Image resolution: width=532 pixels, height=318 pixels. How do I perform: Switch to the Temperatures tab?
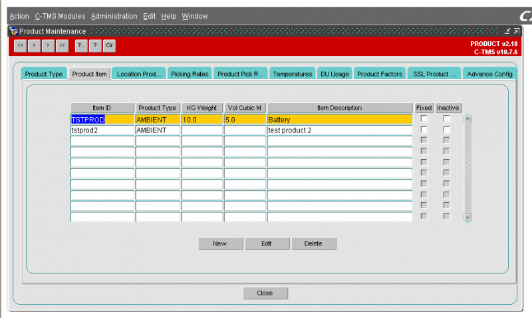point(293,74)
